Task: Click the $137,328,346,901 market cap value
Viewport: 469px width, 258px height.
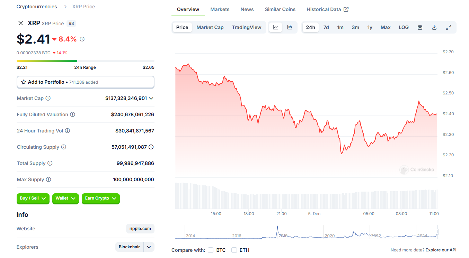Action: pyautogui.click(x=126, y=98)
